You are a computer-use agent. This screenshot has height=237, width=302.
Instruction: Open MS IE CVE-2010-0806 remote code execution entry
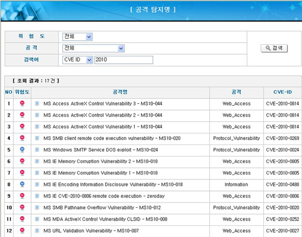[104, 196]
